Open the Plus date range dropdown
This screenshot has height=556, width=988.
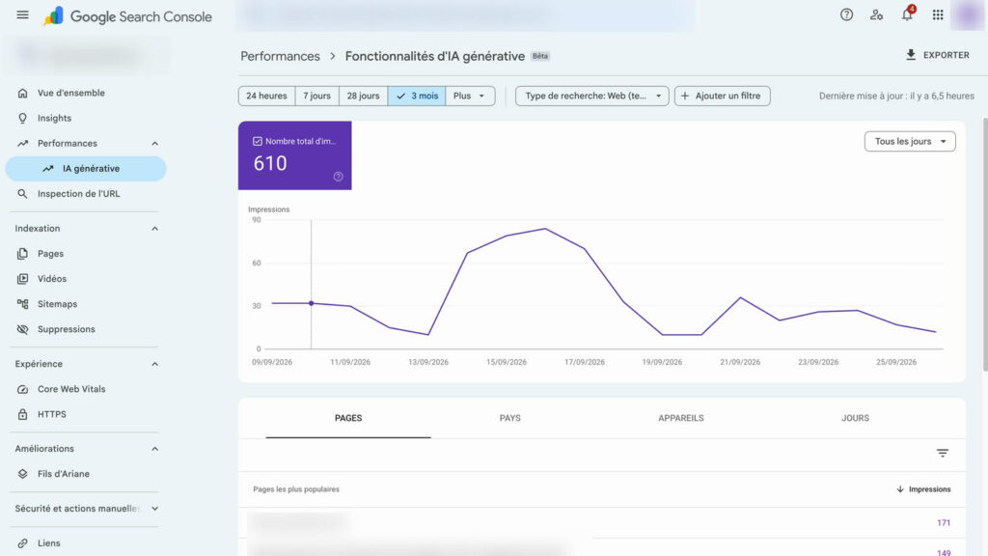pyautogui.click(x=470, y=96)
